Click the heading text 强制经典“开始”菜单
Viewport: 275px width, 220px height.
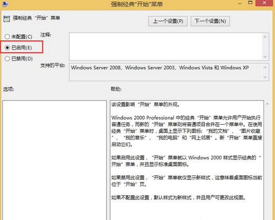click(x=36, y=18)
